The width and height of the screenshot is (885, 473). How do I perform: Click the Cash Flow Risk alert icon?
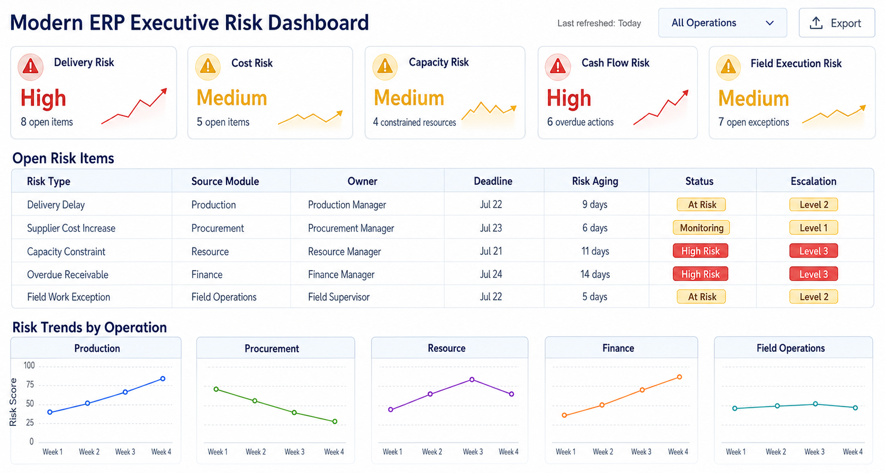(x=558, y=67)
